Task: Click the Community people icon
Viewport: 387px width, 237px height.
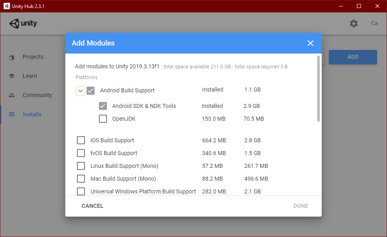Action: 12,96
